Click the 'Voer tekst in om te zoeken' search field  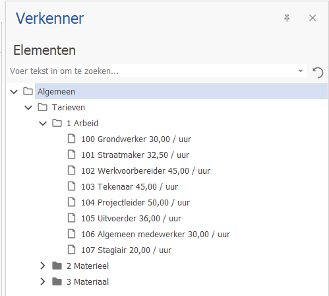[157, 71]
